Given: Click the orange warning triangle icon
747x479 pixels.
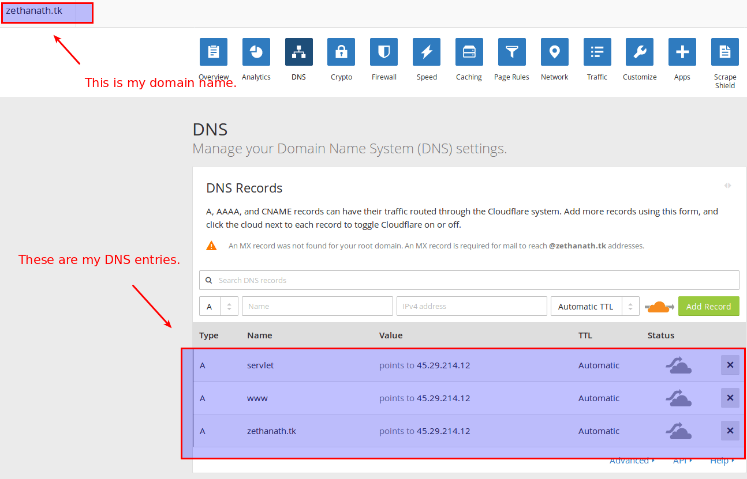Looking at the screenshot, I should 212,246.
